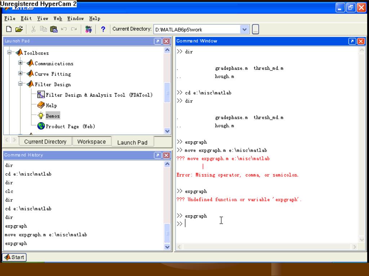369x276 pixels.
Task: Switch to the Workspace tab
Action: [92, 142]
